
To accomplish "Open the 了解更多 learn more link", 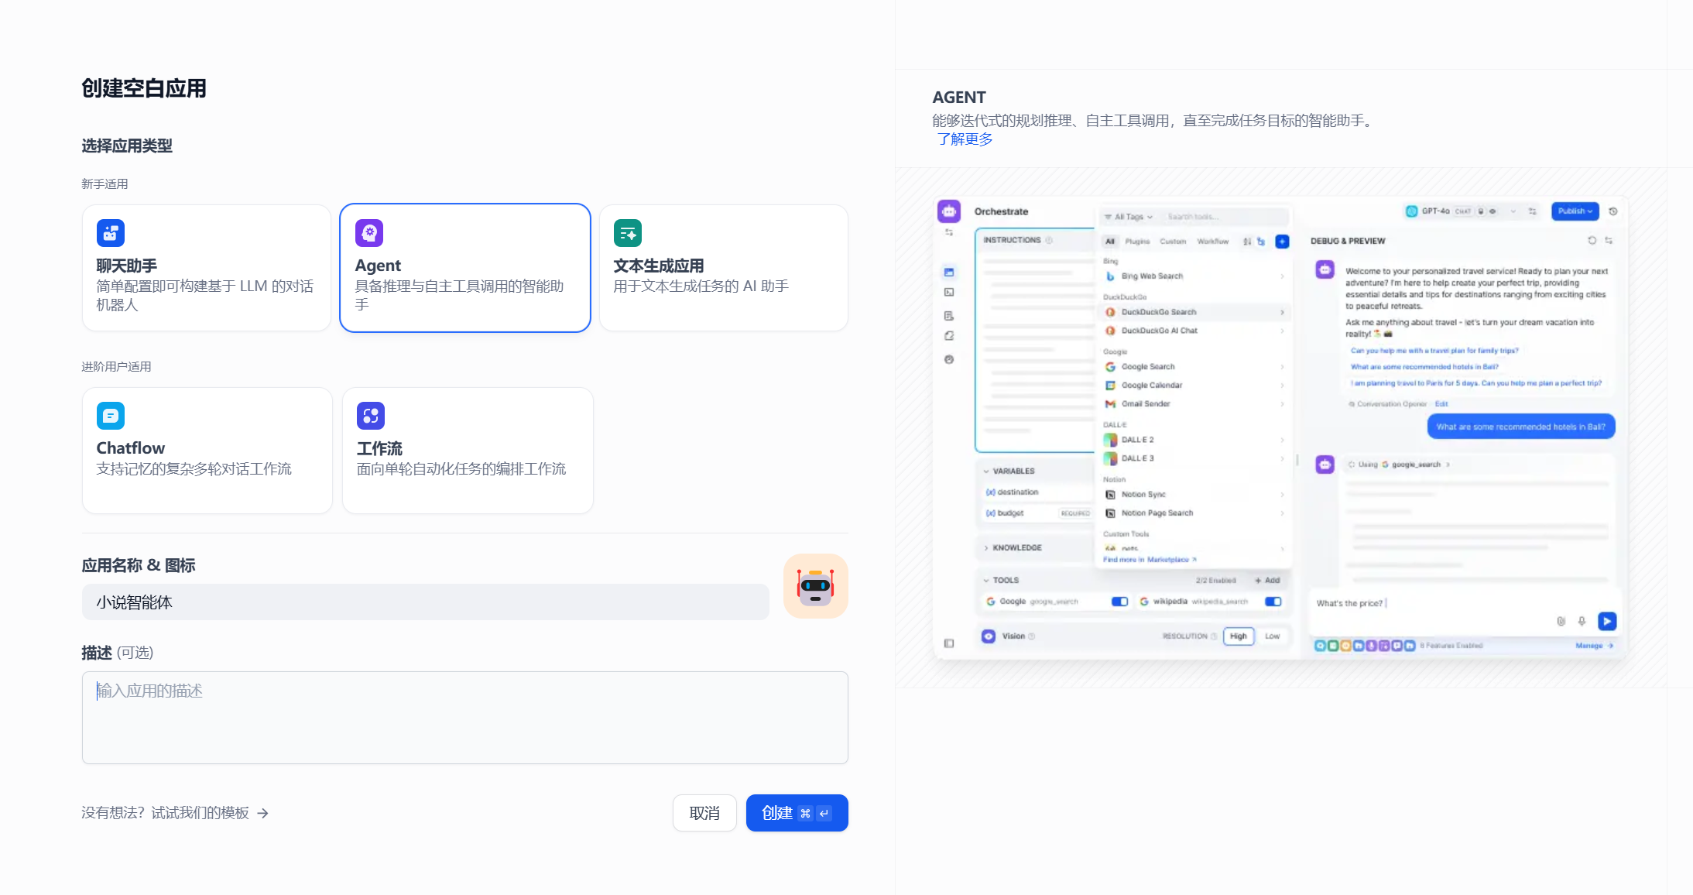I will [x=965, y=139].
